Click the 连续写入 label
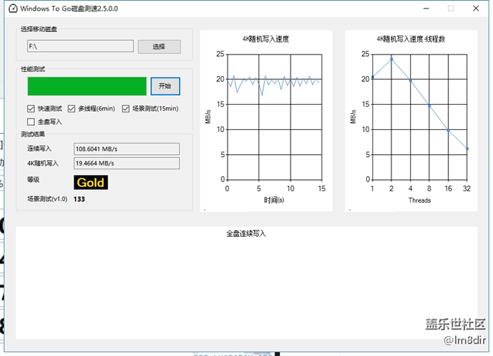Viewport: 493px width, 356px height. (39, 149)
